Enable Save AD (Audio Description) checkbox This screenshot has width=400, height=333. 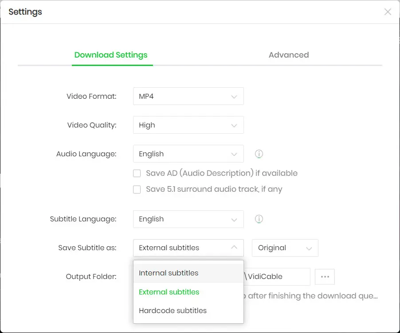[x=137, y=173]
